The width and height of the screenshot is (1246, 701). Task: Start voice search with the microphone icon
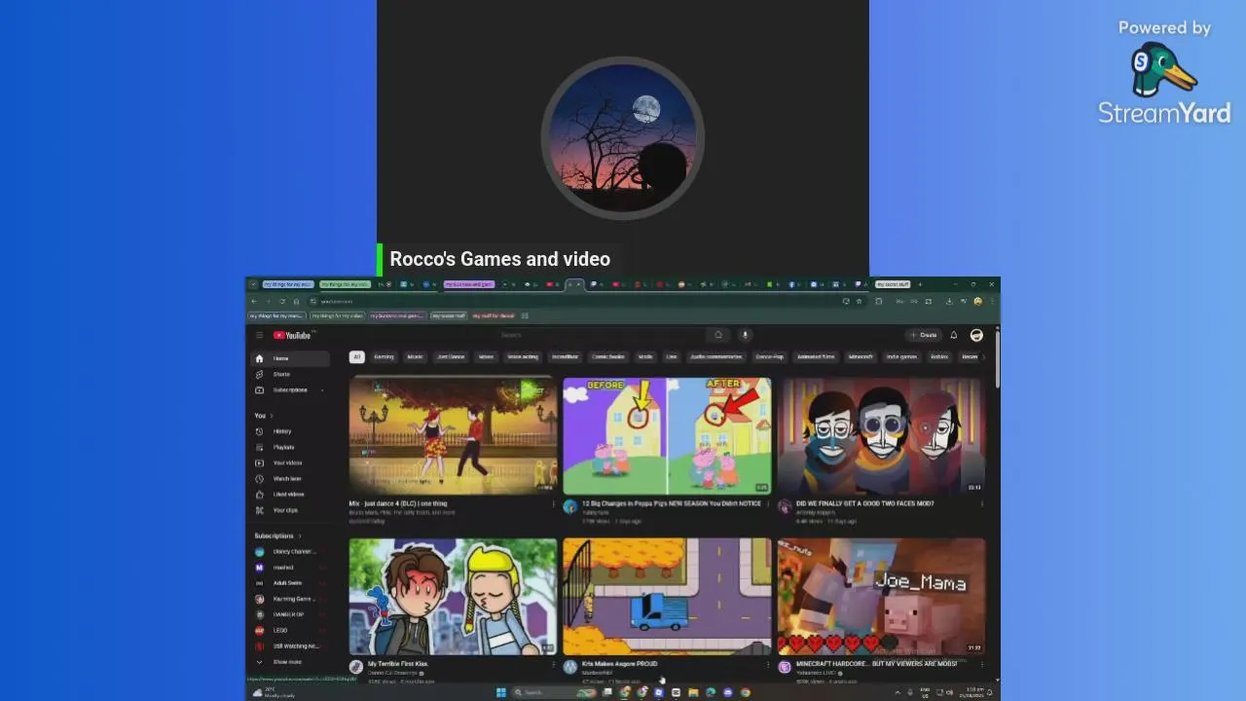[745, 335]
